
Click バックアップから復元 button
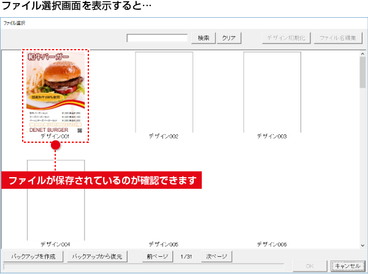pos(97,256)
